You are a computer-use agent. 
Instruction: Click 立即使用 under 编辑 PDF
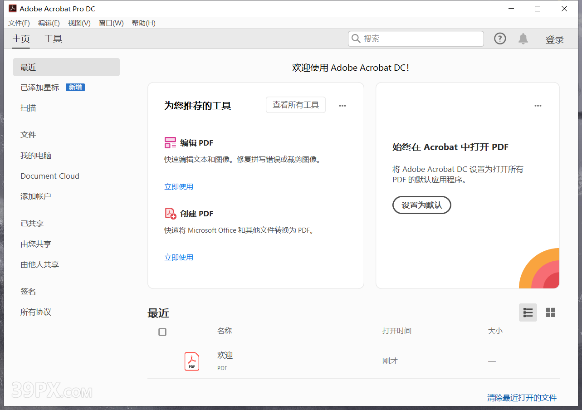click(x=179, y=186)
